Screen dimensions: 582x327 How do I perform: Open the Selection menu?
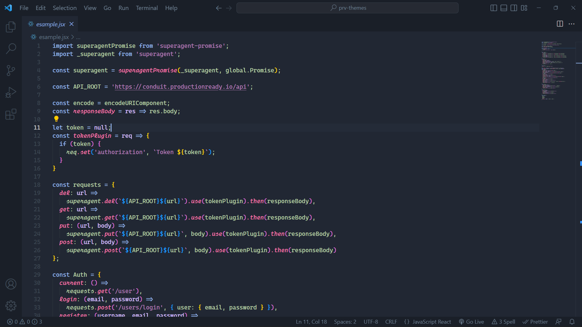[x=65, y=8]
